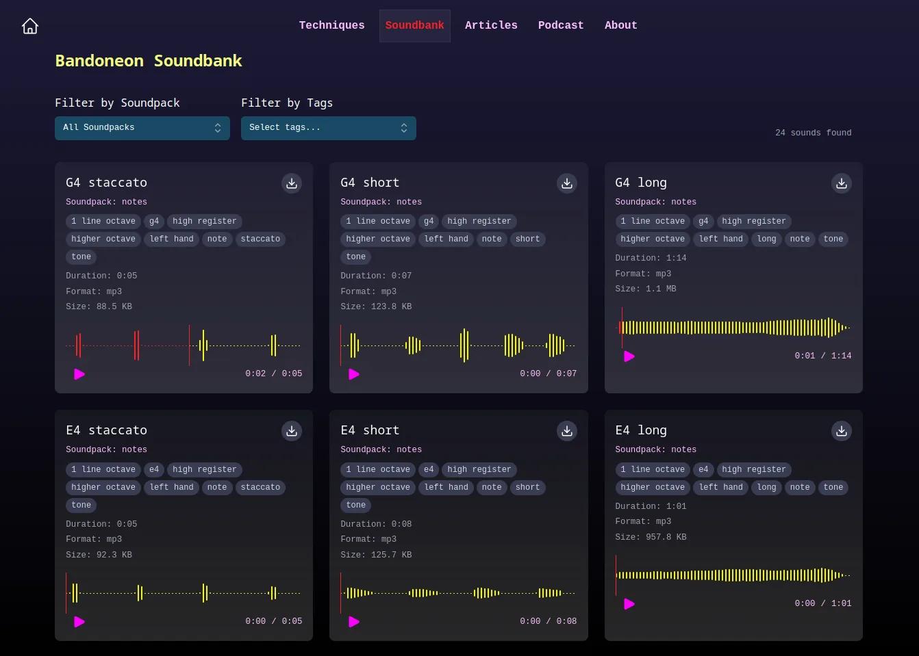Image resolution: width=919 pixels, height=656 pixels.
Task: Play the G4 long sample
Action: (629, 356)
